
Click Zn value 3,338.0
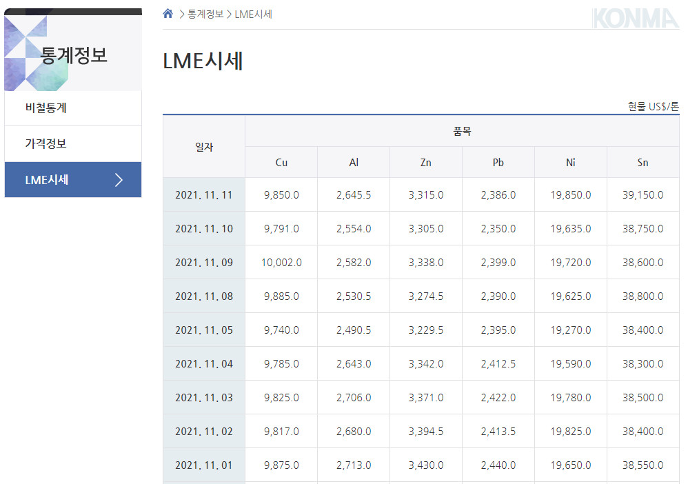coord(425,263)
